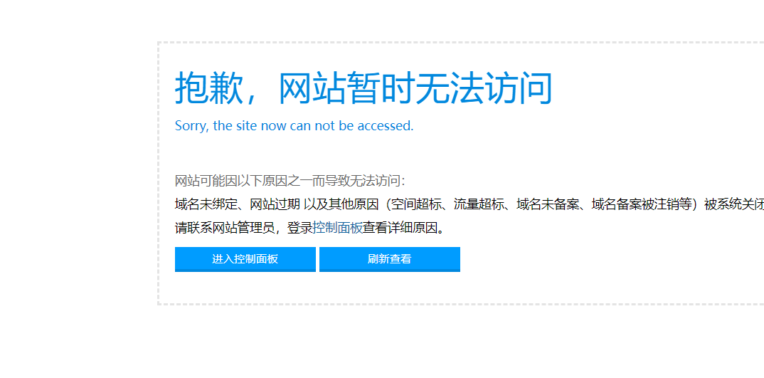Click the heading 抱歉，网站暂时无法访问

pyautogui.click(x=364, y=88)
